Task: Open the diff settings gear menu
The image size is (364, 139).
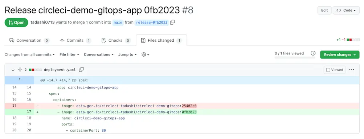Action: click(145, 54)
